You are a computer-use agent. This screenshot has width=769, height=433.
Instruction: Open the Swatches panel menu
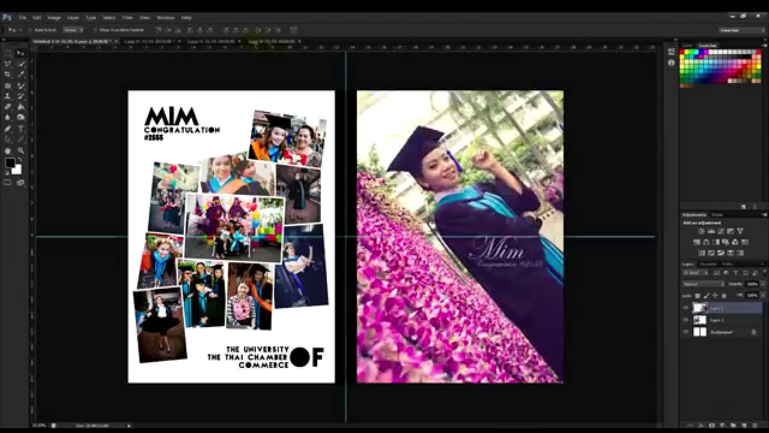tap(764, 46)
